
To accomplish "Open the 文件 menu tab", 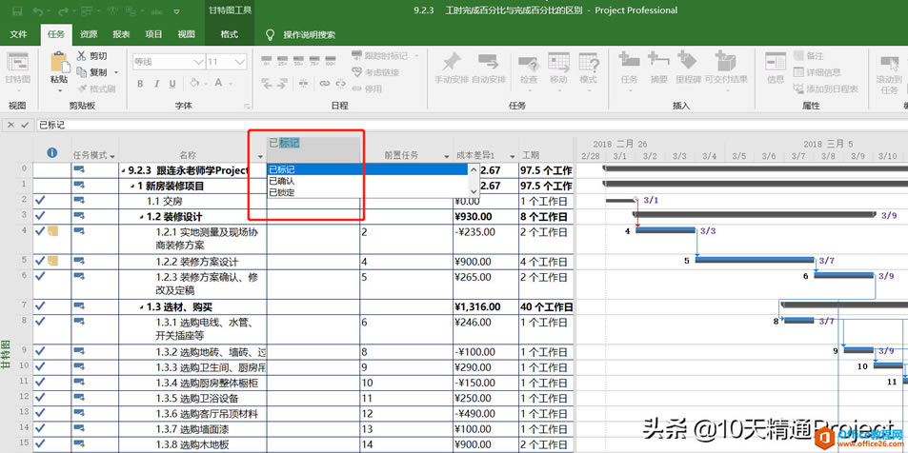I will [x=18, y=34].
